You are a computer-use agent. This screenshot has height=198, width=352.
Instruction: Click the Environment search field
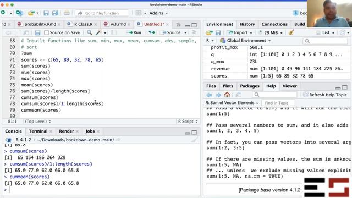click(x=325, y=41)
